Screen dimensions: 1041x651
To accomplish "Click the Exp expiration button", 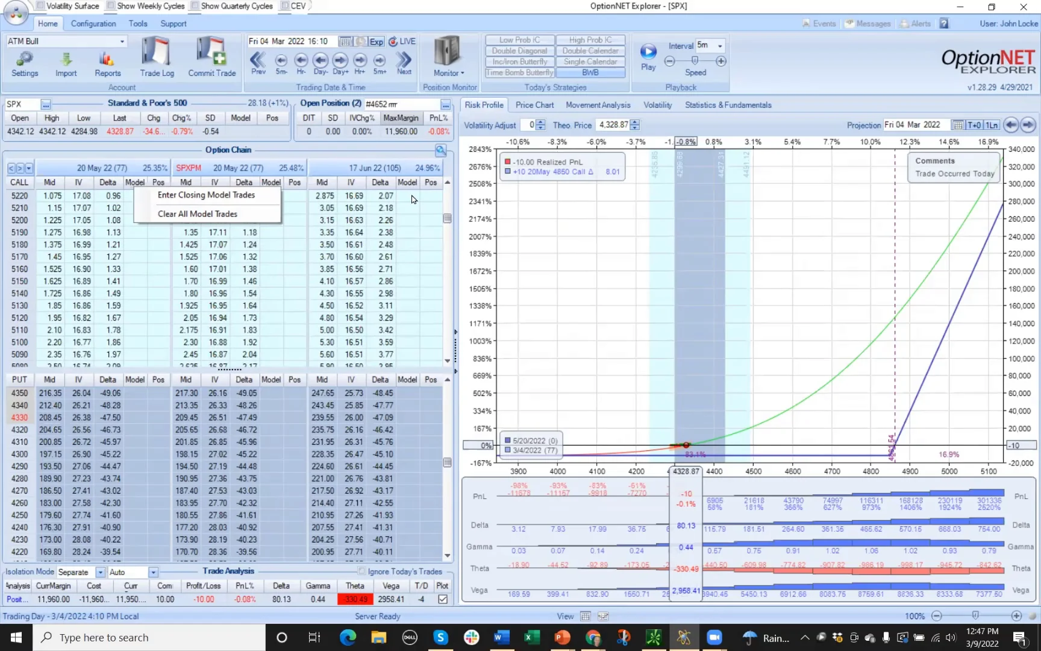I will (377, 42).
